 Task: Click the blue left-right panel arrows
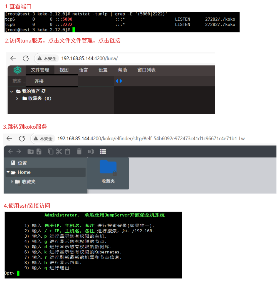pyautogui.click(x=119, y=81)
